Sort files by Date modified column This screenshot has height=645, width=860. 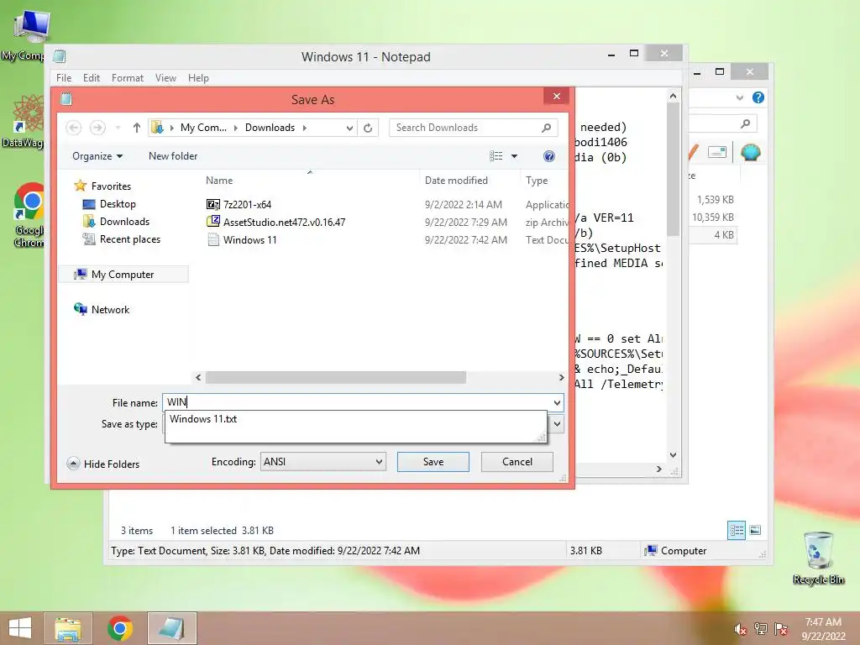coord(456,181)
